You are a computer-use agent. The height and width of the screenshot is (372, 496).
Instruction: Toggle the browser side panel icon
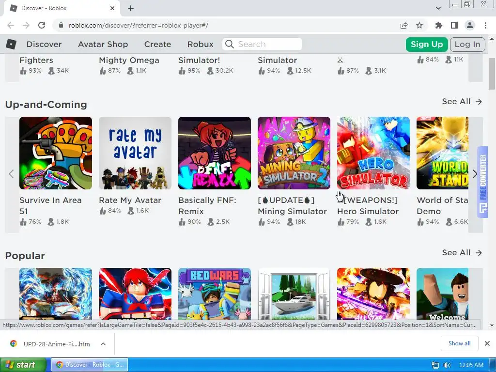(454, 25)
